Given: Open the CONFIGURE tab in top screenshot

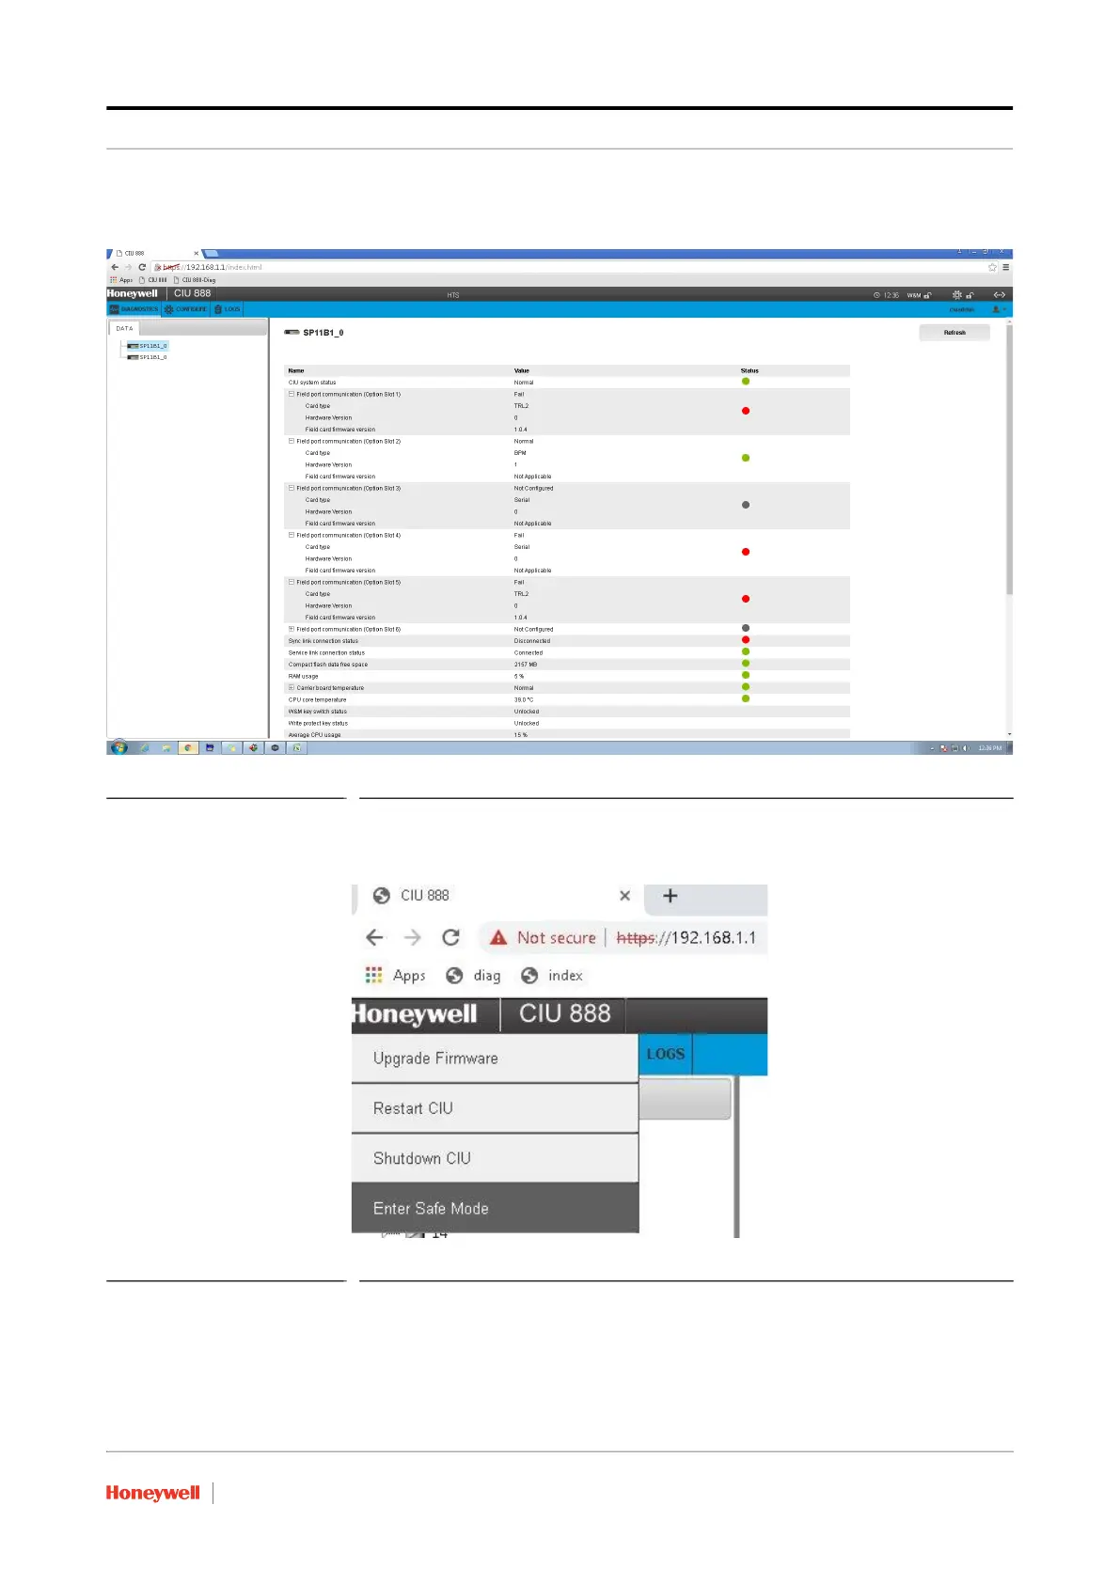Looking at the screenshot, I should tap(185, 309).
